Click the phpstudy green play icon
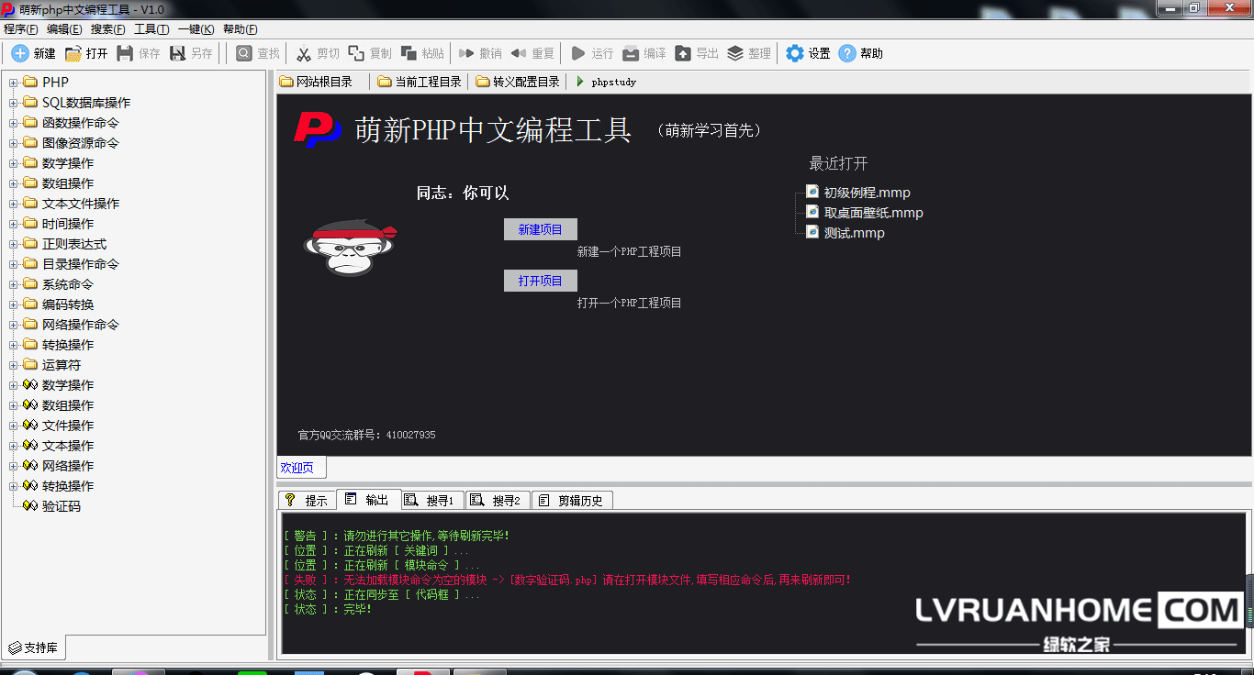Image resolution: width=1254 pixels, height=675 pixels. coord(580,82)
